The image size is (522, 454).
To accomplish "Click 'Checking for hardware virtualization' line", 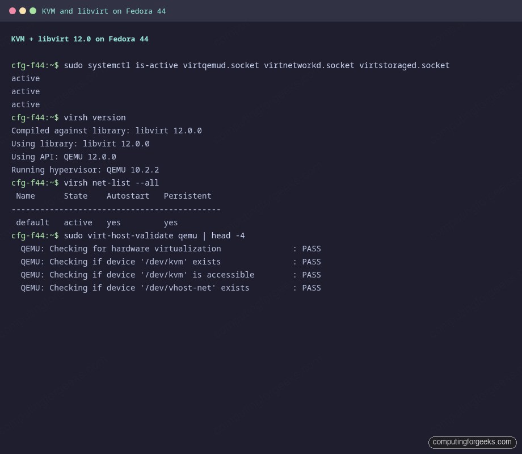I will 171,249.
